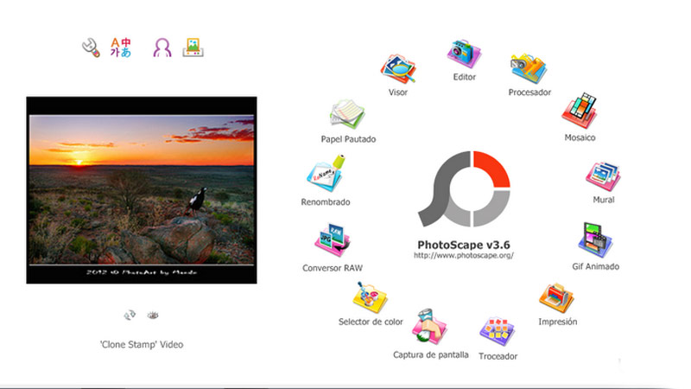Click the purple user profile icon
Viewport: 691px width, 389px height.
[162, 48]
